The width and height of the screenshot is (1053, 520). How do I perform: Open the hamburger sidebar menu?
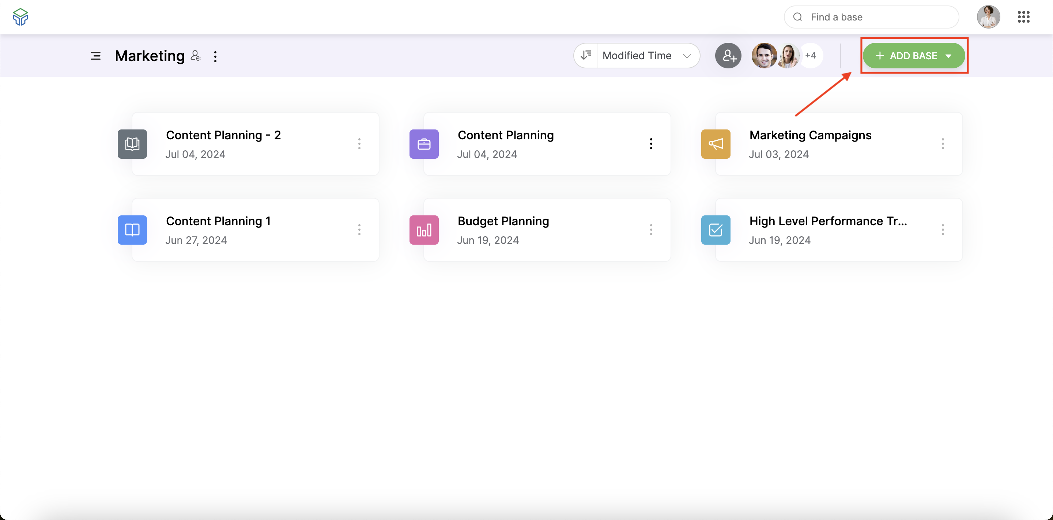coord(96,56)
